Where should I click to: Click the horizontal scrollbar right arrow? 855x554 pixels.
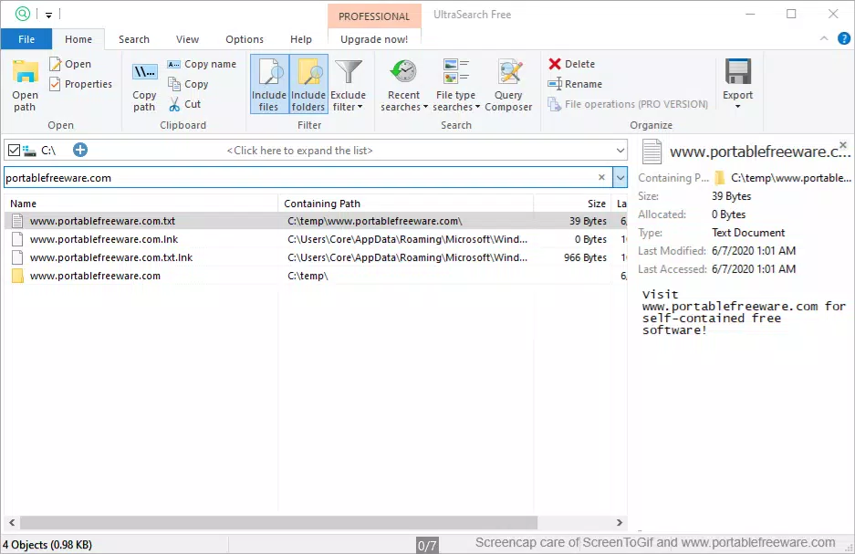[x=620, y=522]
